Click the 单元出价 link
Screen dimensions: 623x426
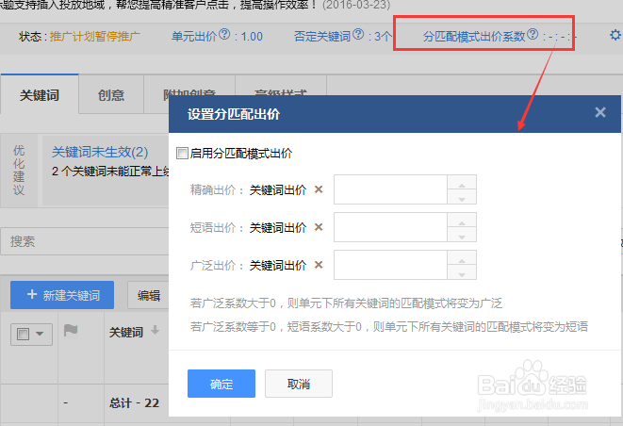click(x=194, y=37)
